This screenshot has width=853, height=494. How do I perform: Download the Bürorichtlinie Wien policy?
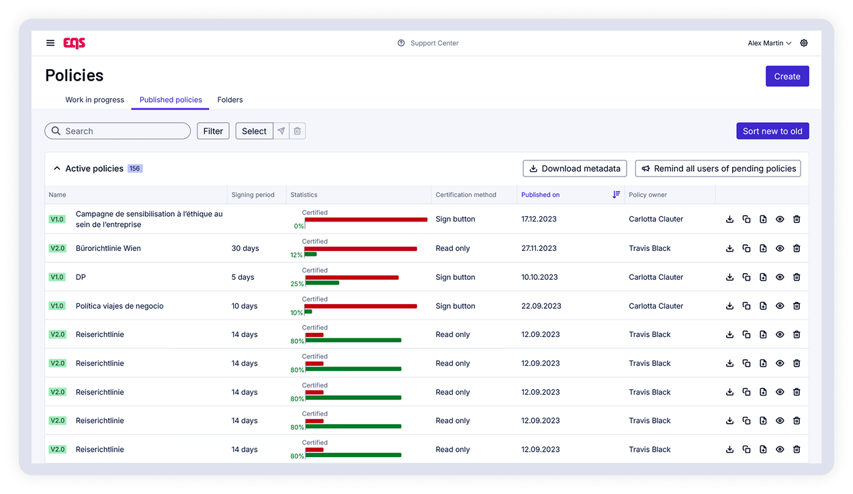click(730, 248)
